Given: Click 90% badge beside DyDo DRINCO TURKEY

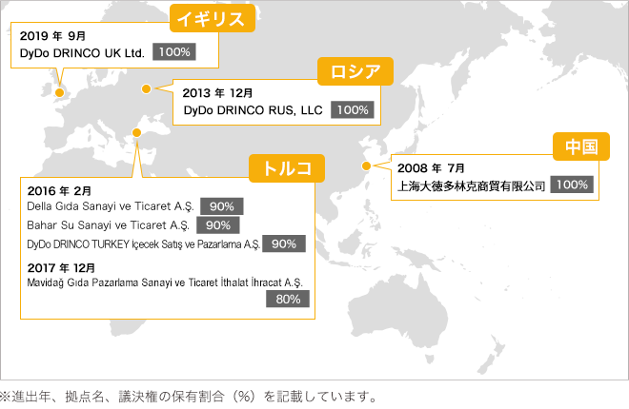Looking at the screenshot, I should point(284,243).
